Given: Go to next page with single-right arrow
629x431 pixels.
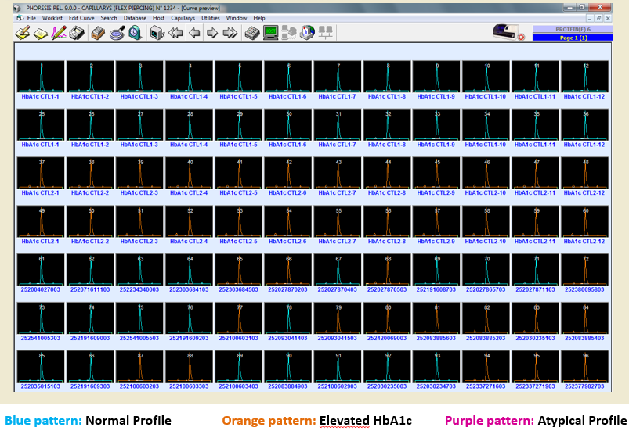Looking at the screenshot, I should tap(211, 33).
